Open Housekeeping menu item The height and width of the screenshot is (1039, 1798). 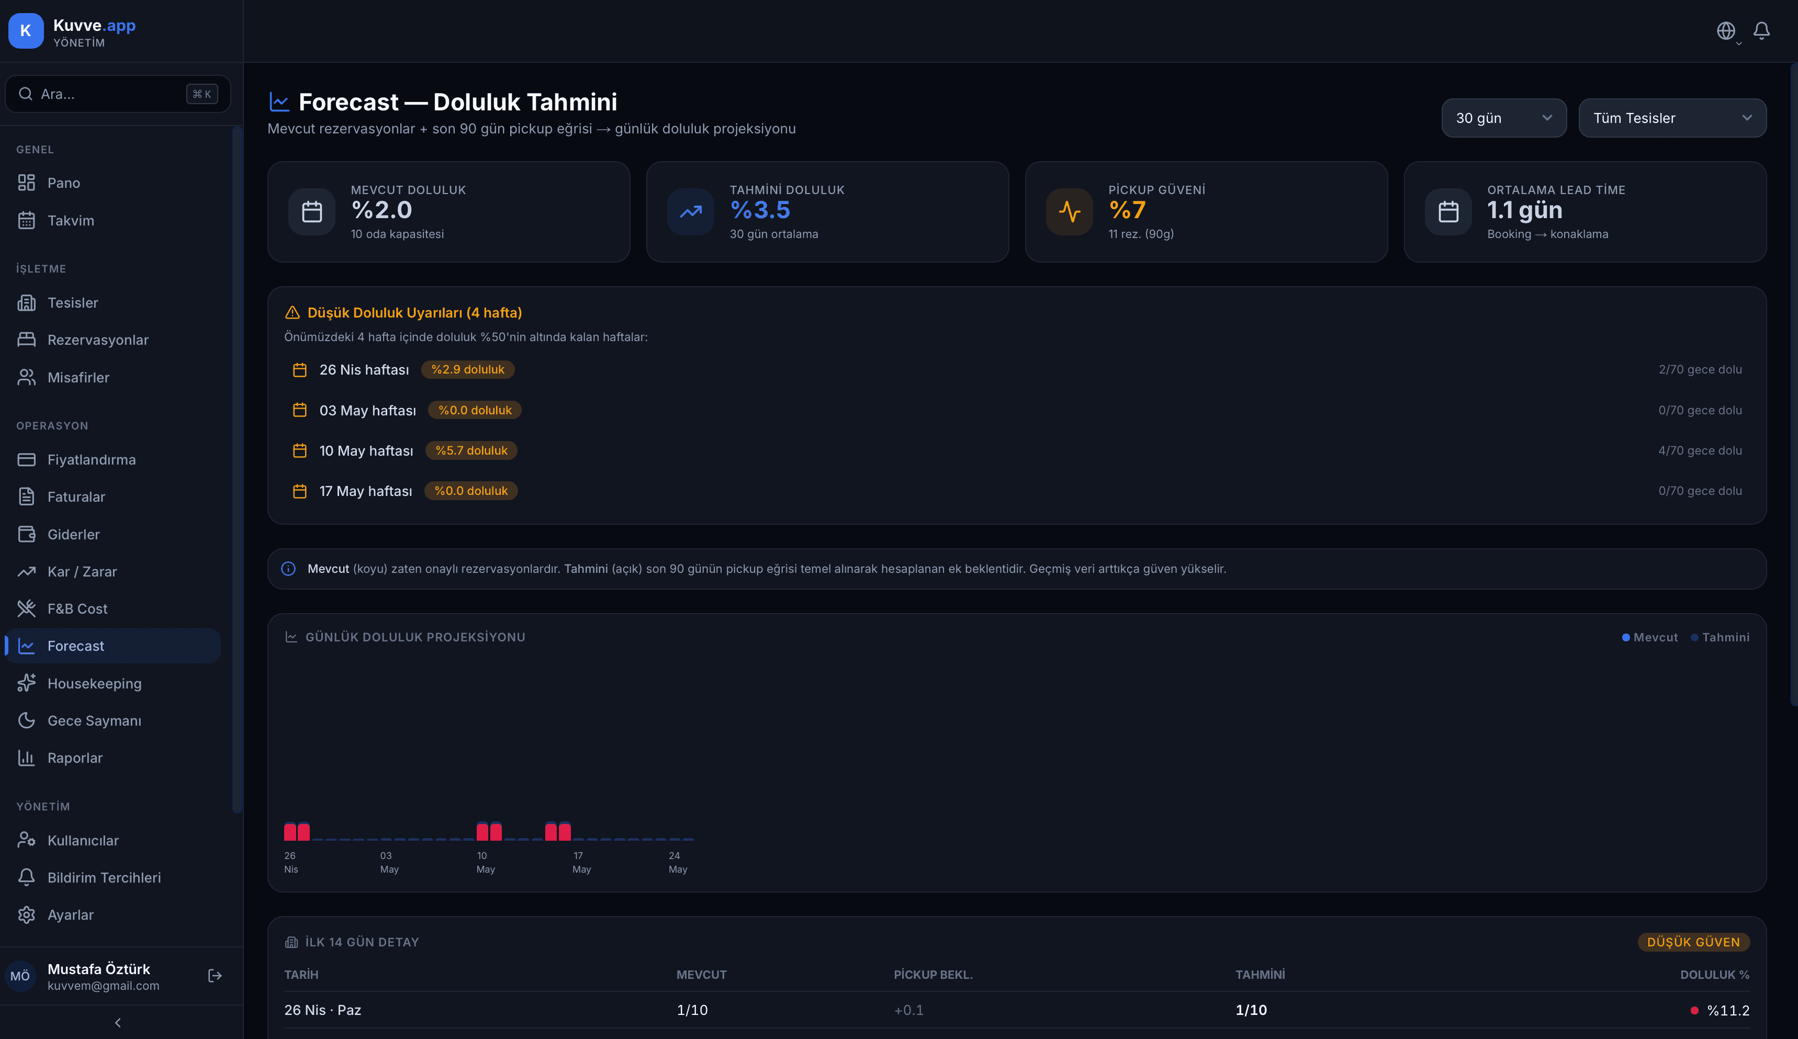coord(113,683)
